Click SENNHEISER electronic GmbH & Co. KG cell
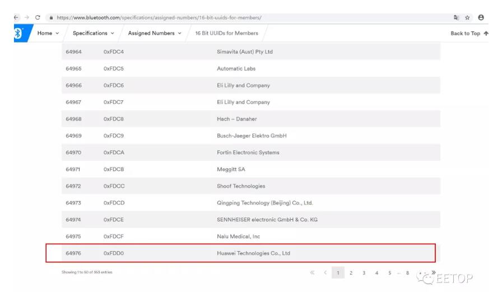This screenshot has height=292, width=493. 267,220
